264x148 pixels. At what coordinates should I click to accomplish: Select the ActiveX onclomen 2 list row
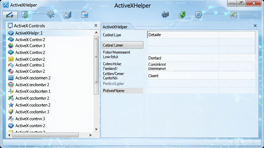click(x=50, y=78)
